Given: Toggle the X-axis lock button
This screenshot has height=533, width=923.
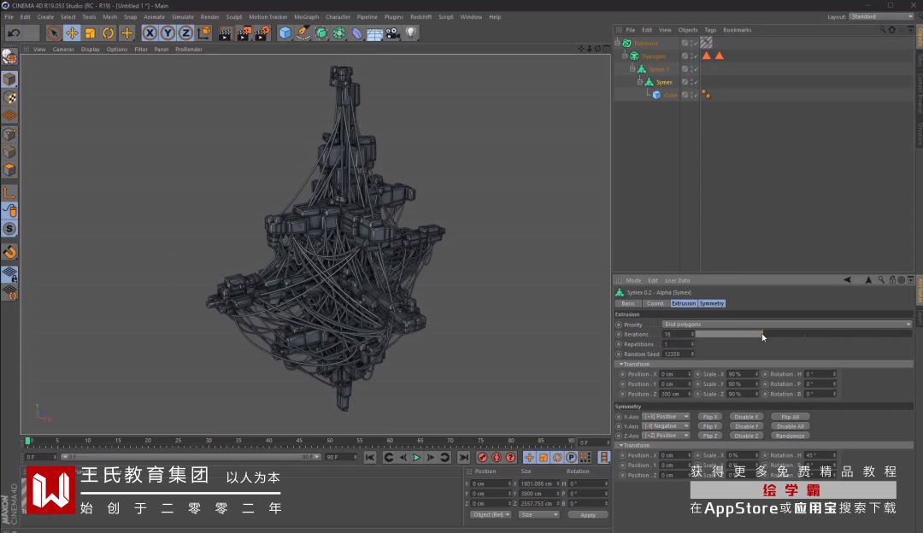Looking at the screenshot, I should (x=150, y=33).
